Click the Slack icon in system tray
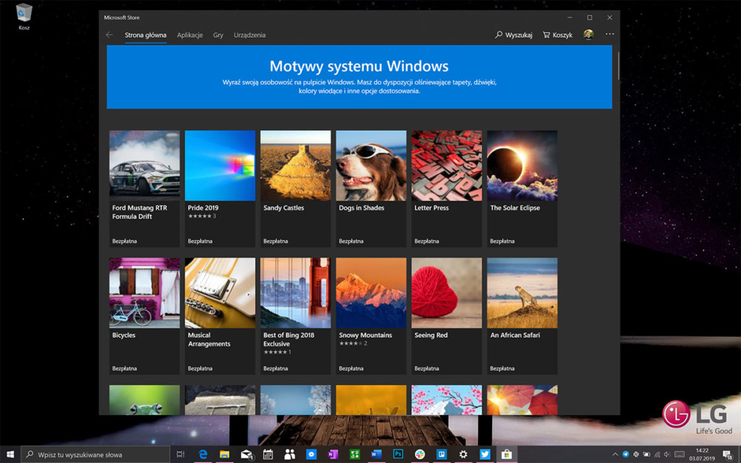The height and width of the screenshot is (463, 741). pyautogui.click(x=636, y=455)
